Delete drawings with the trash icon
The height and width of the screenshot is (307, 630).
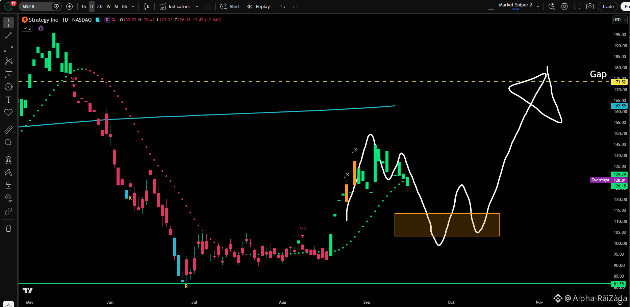(x=8, y=229)
